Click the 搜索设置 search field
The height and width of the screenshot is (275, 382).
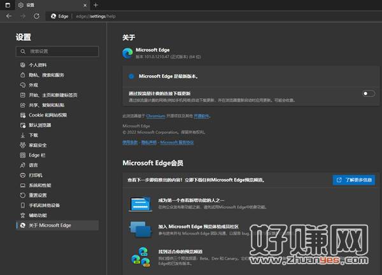coord(57,51)
